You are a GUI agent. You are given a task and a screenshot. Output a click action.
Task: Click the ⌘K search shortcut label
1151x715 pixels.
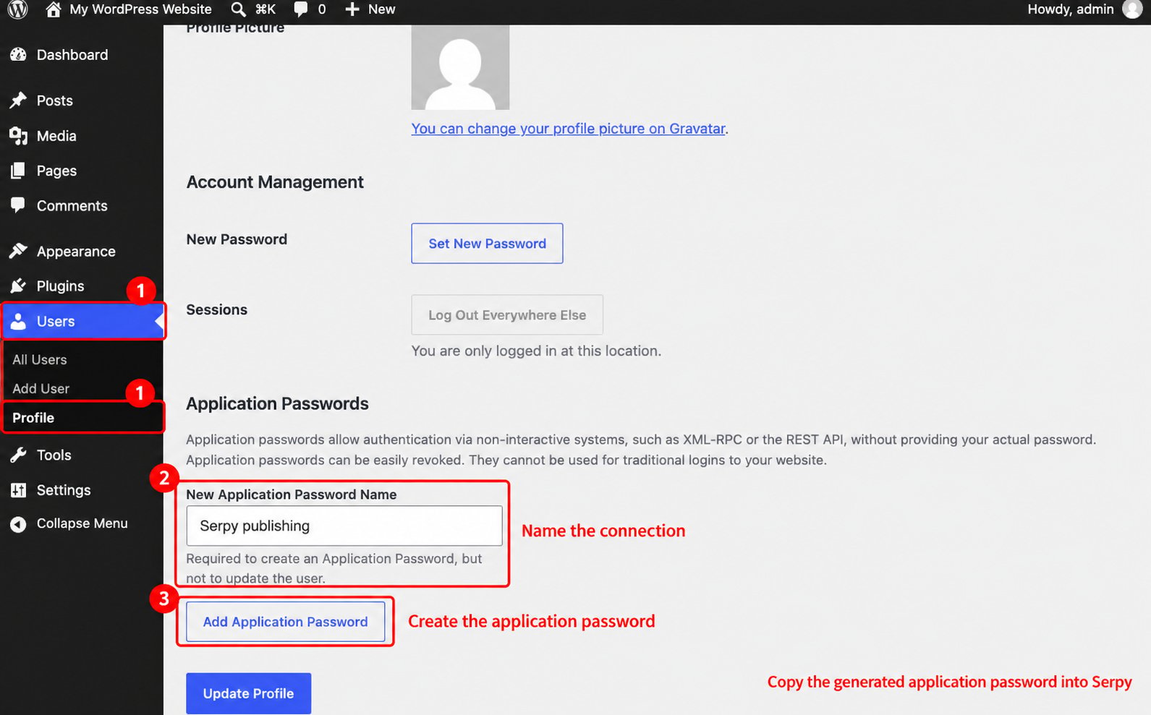coord(266,9)
